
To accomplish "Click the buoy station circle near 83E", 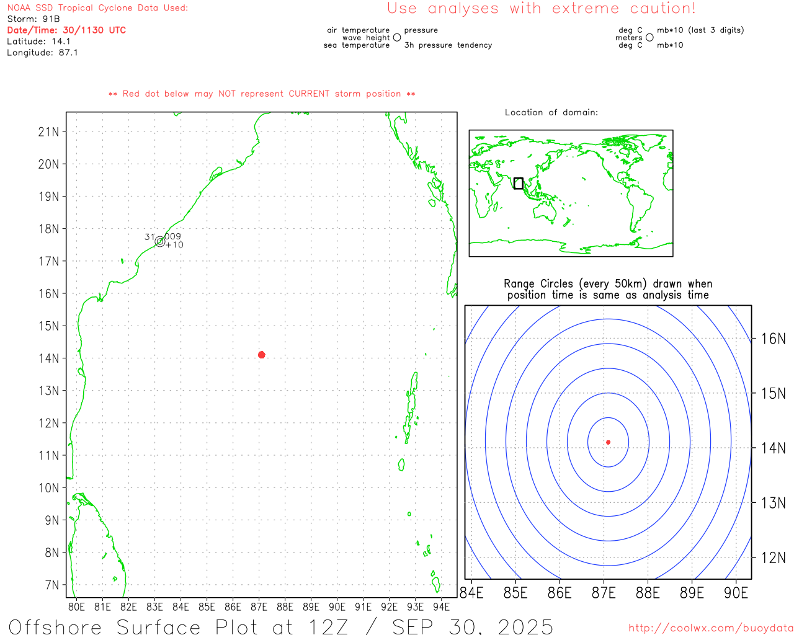I will [x=160, y=241].
